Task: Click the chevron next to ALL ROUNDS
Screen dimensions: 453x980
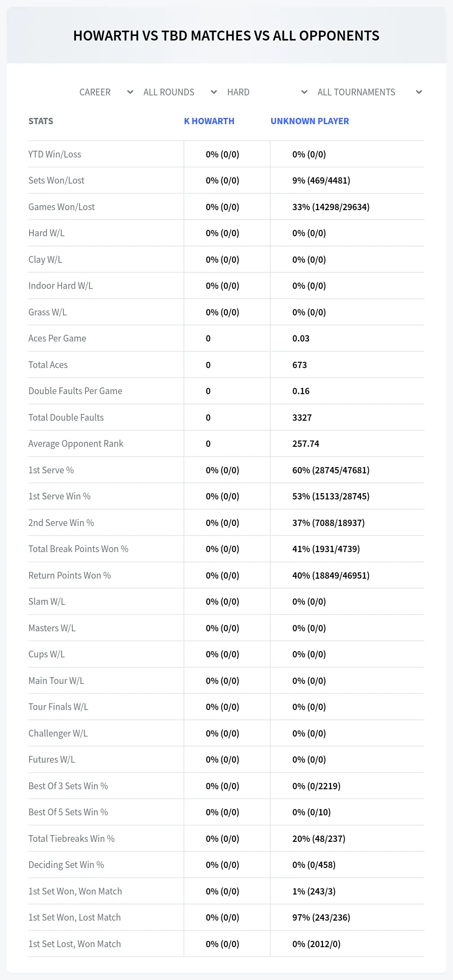Action: (214, 92)
